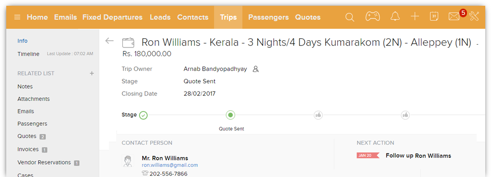The image size is (491, 177).
Task: Open Vendor Reservations related list
Action: pyautogui.click(x=44, y=163)
